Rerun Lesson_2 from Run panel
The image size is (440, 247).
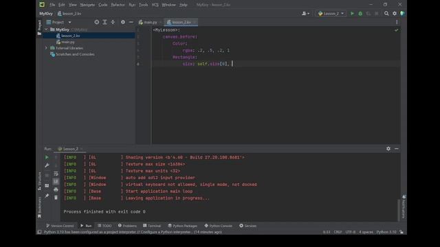pyautogui.click(x=47, y=157)
